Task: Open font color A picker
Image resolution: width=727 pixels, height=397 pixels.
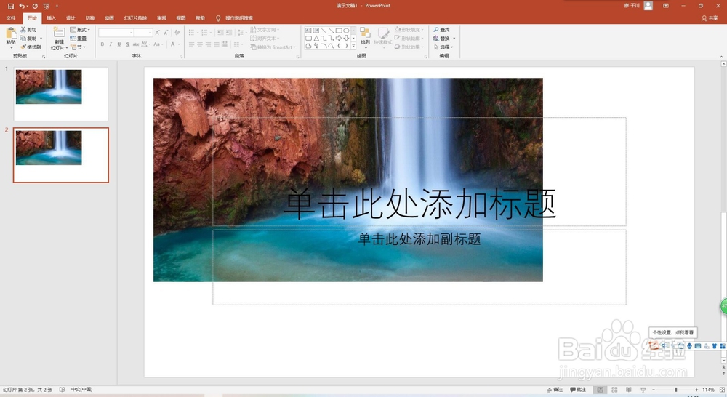Action: pyautogui.click(x=173, y=44)
